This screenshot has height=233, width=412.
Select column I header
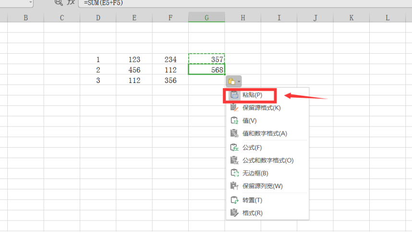pyautogui.click(x=279, y=18)
